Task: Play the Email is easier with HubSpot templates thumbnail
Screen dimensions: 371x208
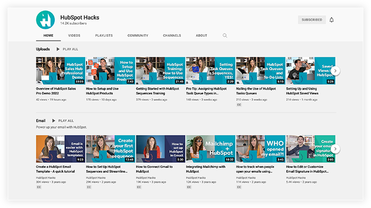Action: pyautogui.click(x=61, y=149)
